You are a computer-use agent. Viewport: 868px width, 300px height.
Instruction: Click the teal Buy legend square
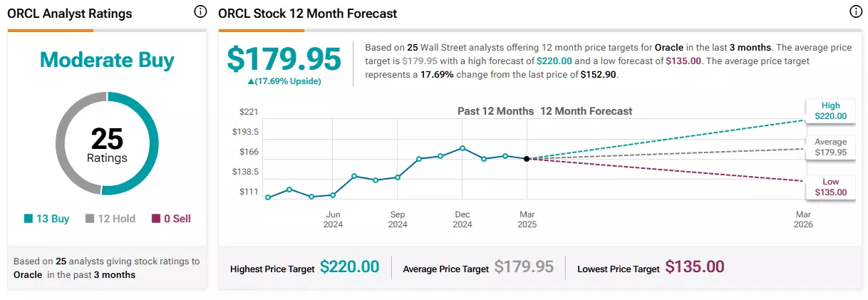(x=28, y=219)
